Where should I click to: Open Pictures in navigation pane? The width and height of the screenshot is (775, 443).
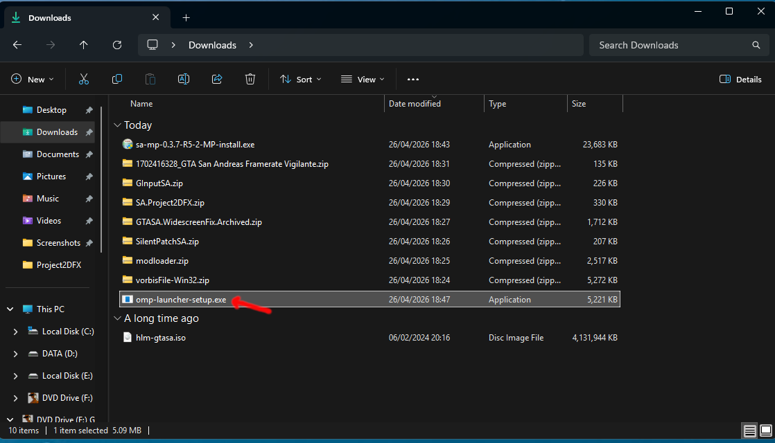(51, 177)
